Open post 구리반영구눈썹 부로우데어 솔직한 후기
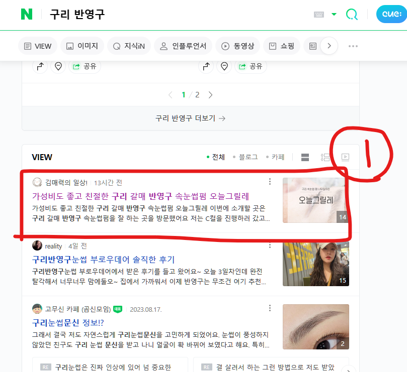 pyautogui.click(x=103, y=260)
